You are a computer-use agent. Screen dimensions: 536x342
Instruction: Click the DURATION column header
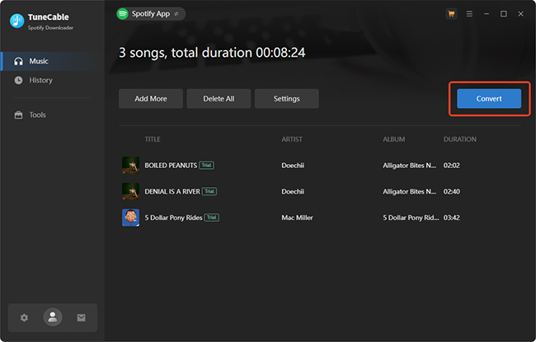click(460, 139)
